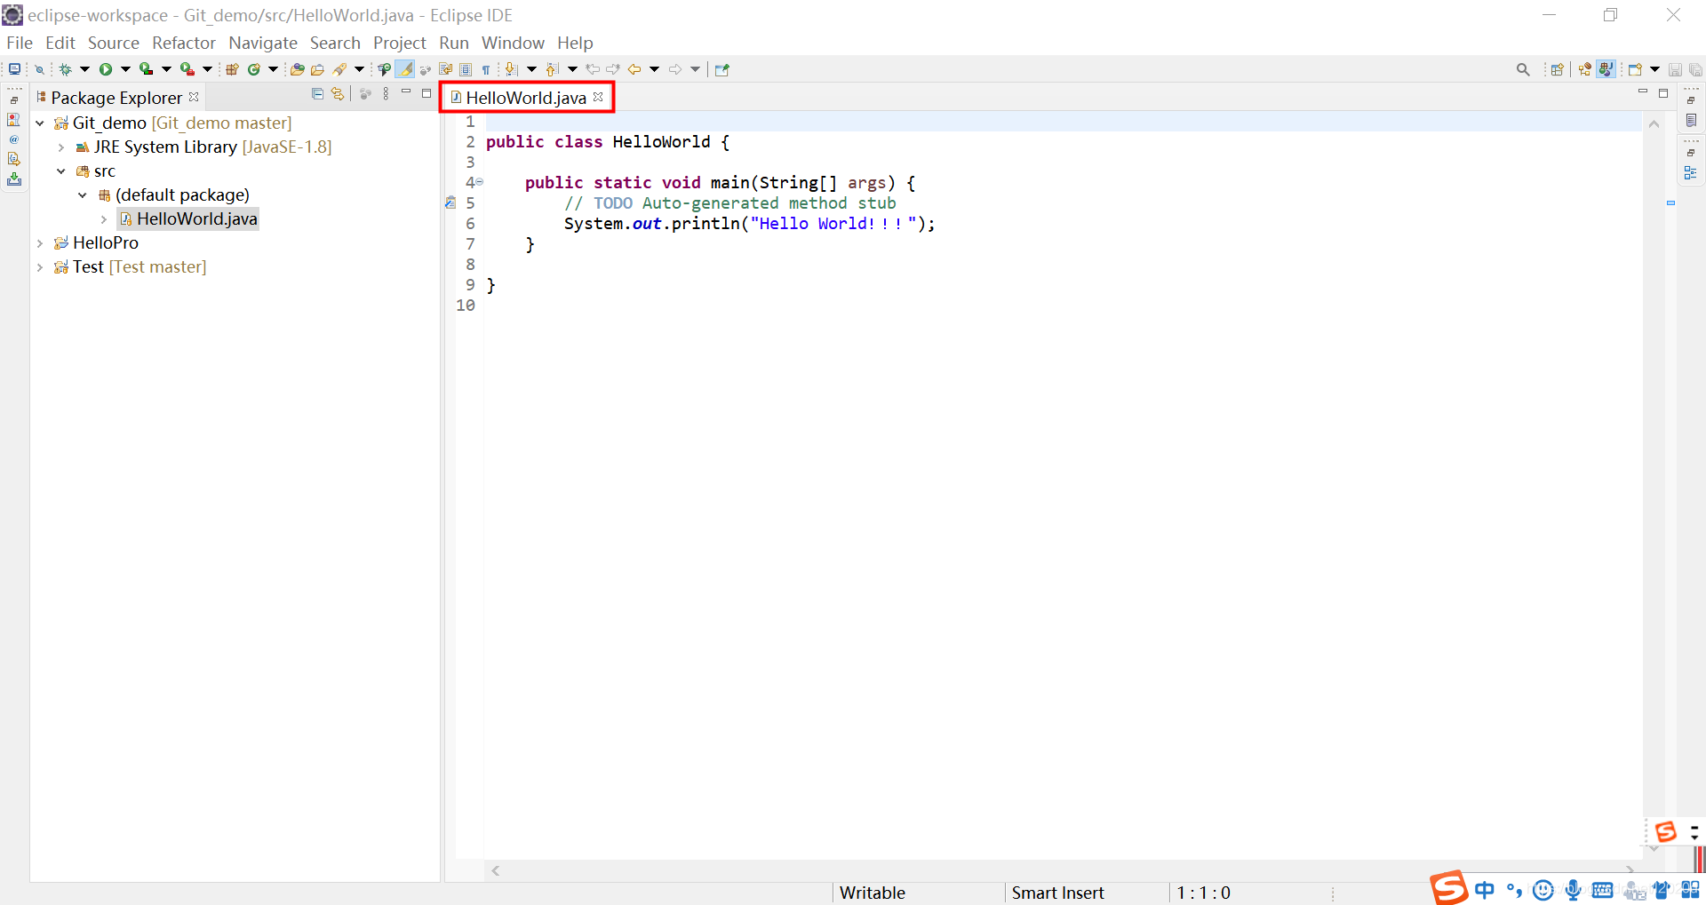Open the Navigate menu

[x=263, y=43]
